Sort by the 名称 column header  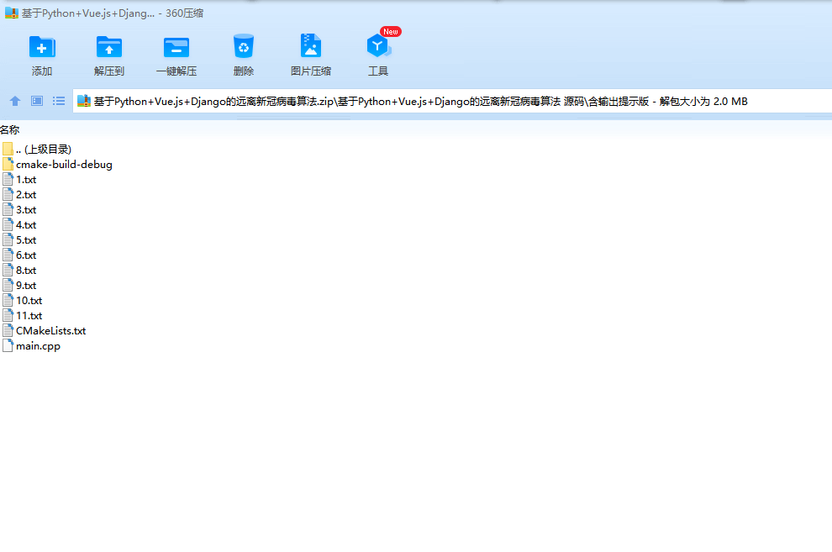[x=9, y=130]
